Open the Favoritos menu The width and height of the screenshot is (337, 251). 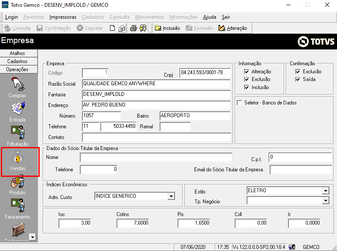(x=34, y=17)
